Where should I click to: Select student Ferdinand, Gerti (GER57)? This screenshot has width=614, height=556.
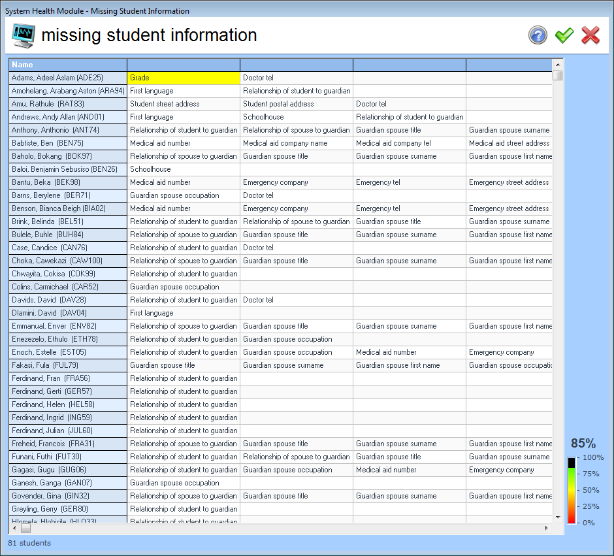pos(68,391)
